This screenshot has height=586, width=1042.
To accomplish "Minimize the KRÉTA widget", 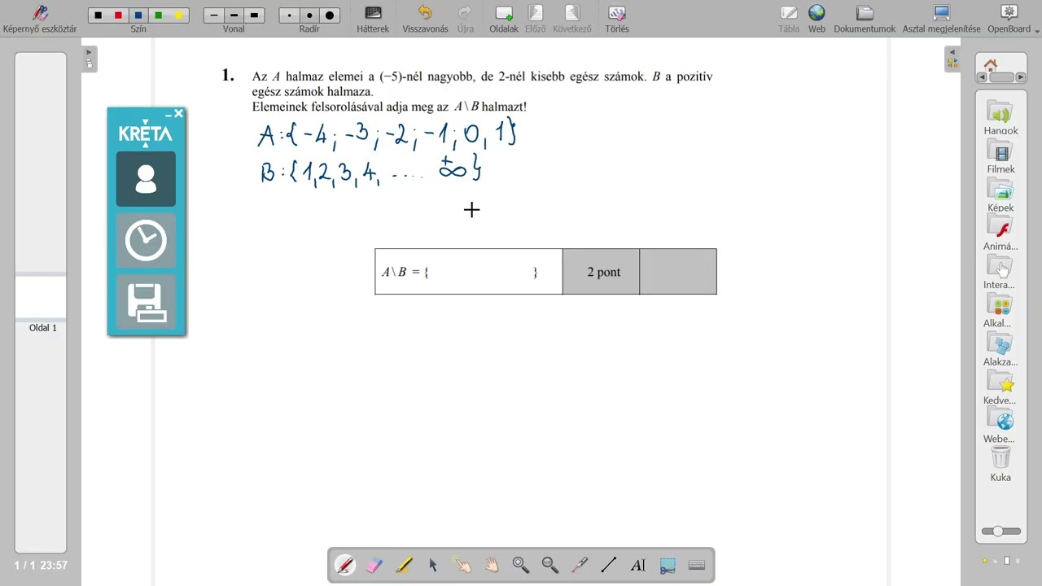I will point(169,115).
